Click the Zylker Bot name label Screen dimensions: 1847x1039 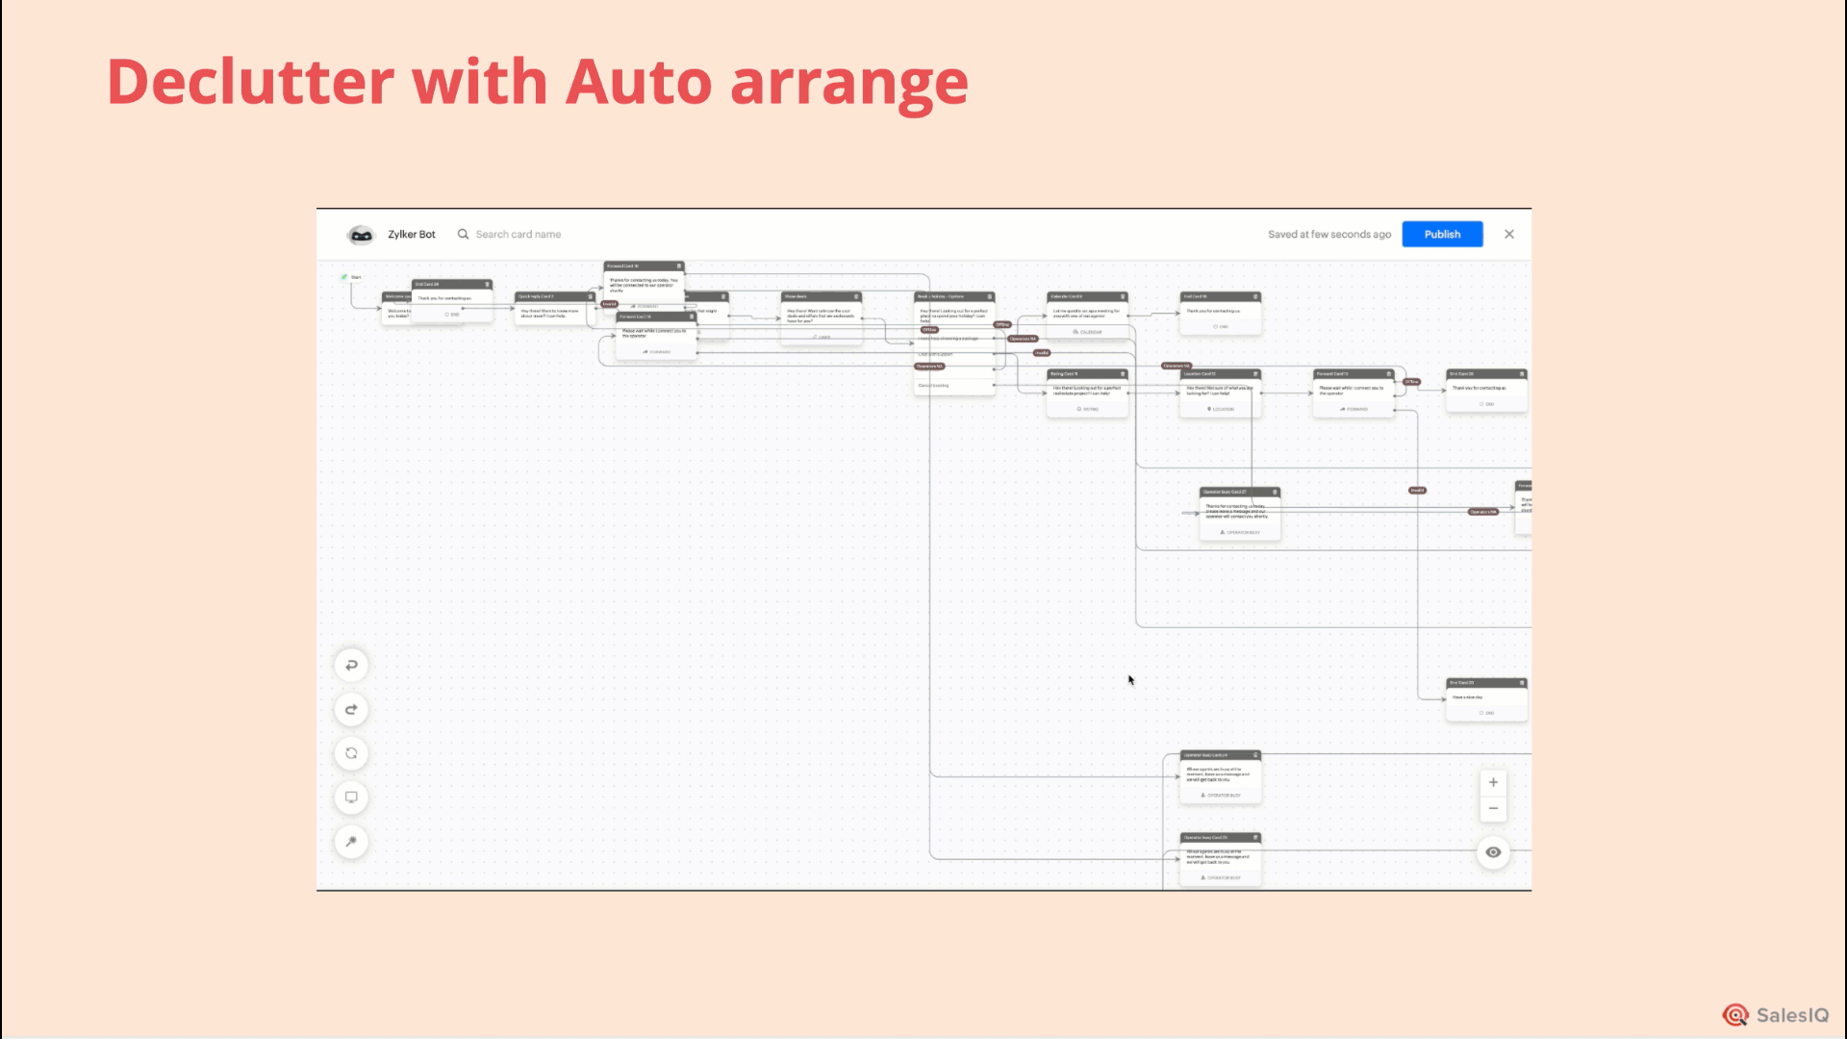pyautogui.click(x=412, y=234)
